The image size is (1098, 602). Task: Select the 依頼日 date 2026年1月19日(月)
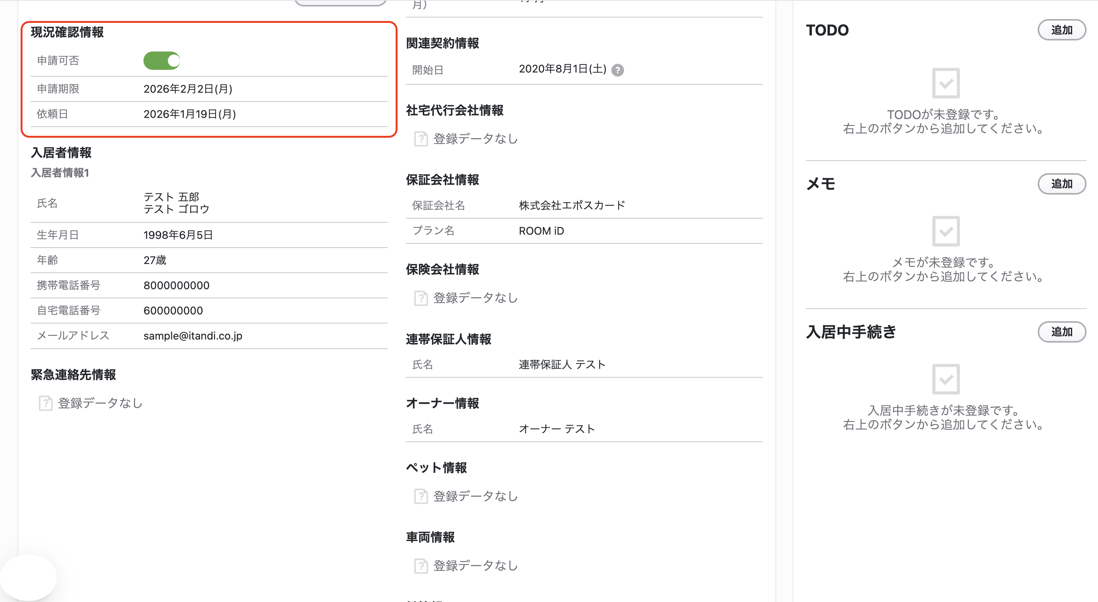[x=190, y=114]
